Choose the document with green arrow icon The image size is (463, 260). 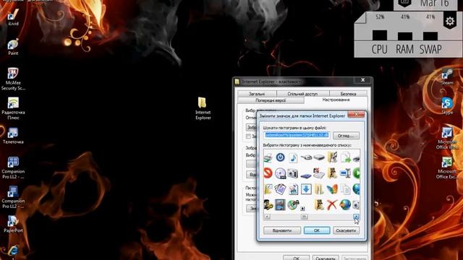point(345,157)
